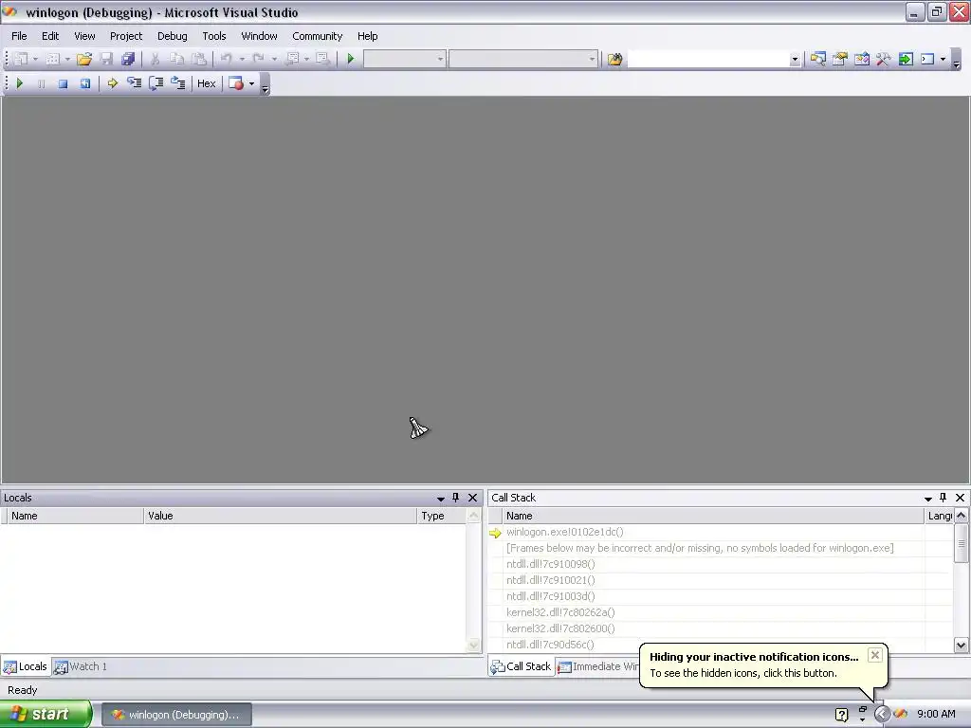Viewport: 971px width, 728px height.
Task: Toggle Hex display mode
Action: (206, 83)
